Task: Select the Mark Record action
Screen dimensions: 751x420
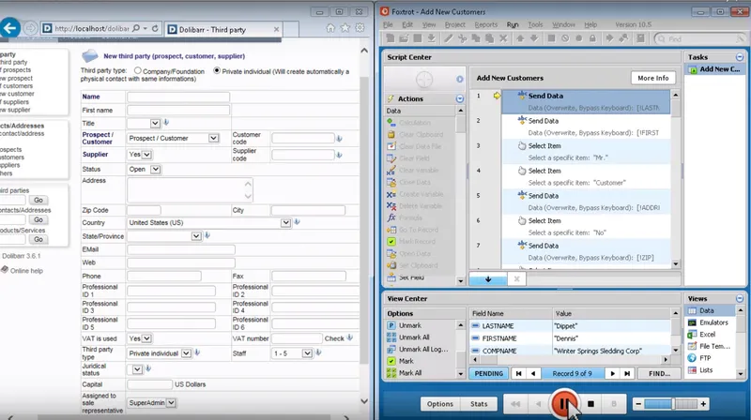Action: click(417, 242)
